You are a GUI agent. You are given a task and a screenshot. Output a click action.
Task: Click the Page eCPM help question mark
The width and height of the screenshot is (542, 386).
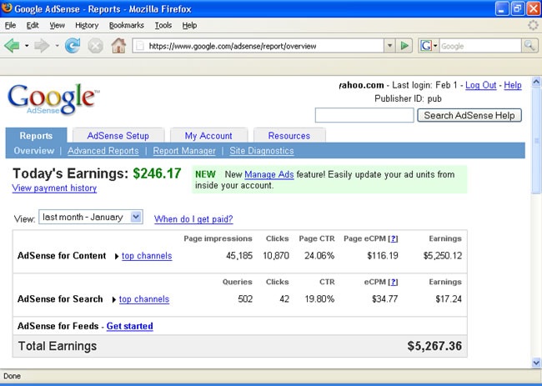tap(393, 238)
